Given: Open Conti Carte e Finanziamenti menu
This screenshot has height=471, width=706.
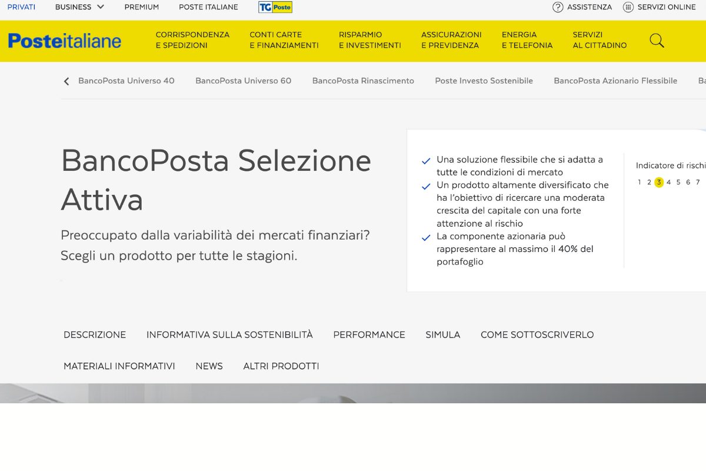Looking at the screenshot, I should tap(284, 40).
